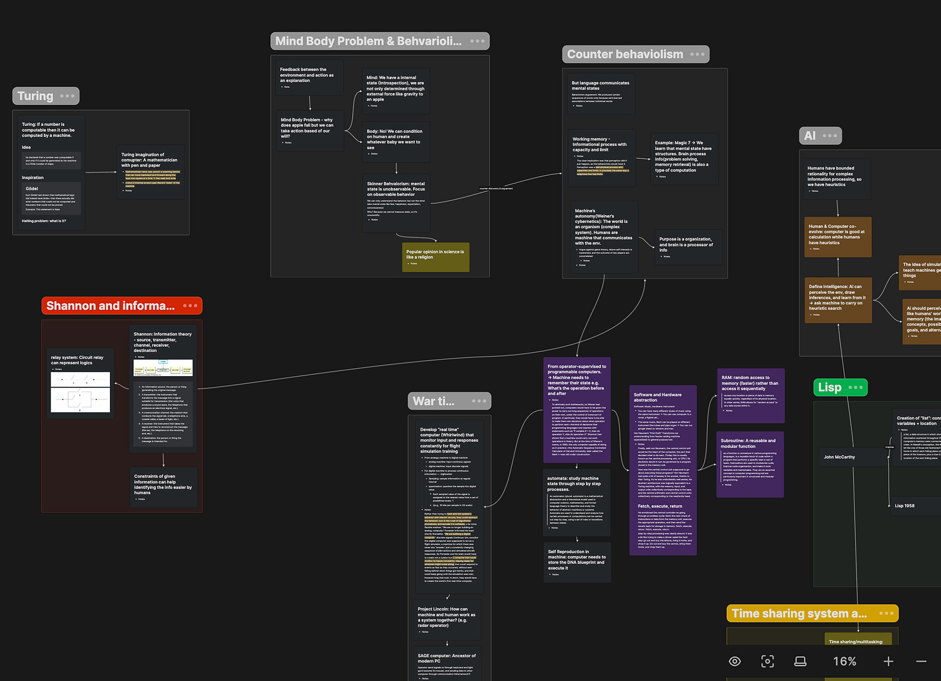Click the Gödel inspiration block
The width and height of the screenshot is (941, 681).
point(50,198)
